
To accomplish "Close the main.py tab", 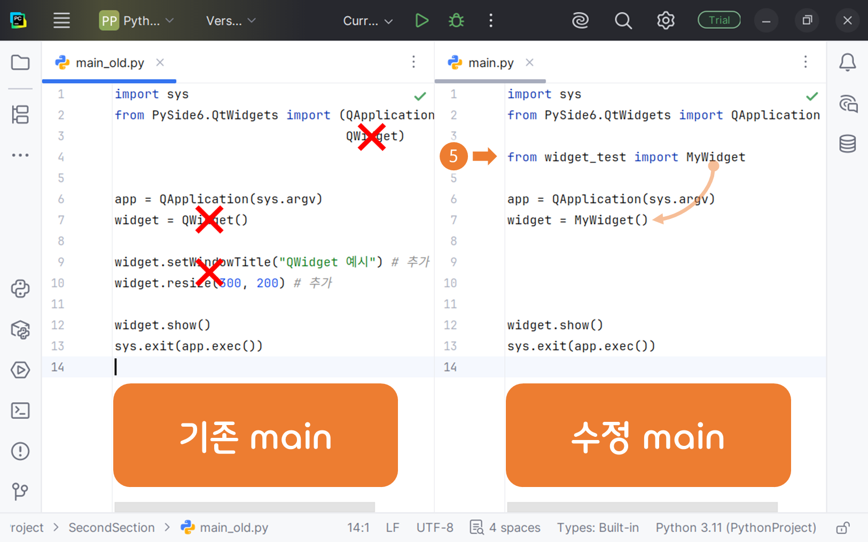I will pos(529,62).
